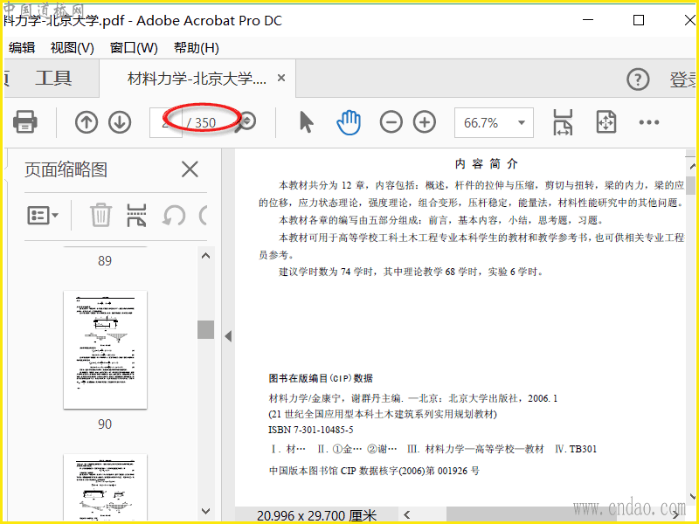Viewport: 699px width, 524px height.
Task: Click document horizontal scroll left arrow
Action: point(406,515)
